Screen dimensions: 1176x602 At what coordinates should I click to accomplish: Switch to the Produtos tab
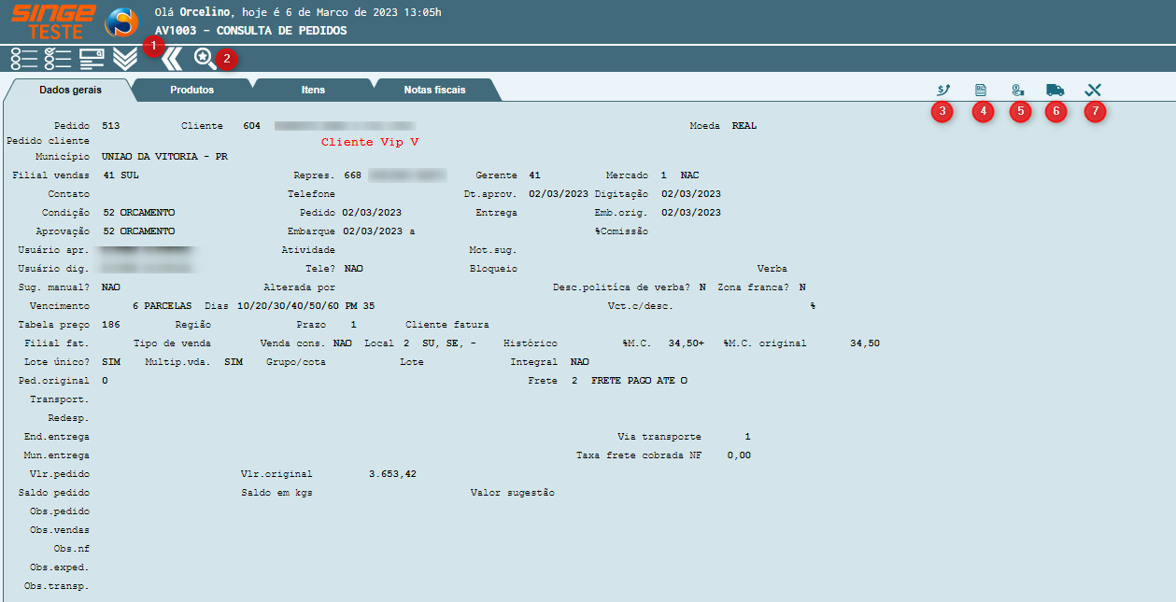click(x=191, y=90)
